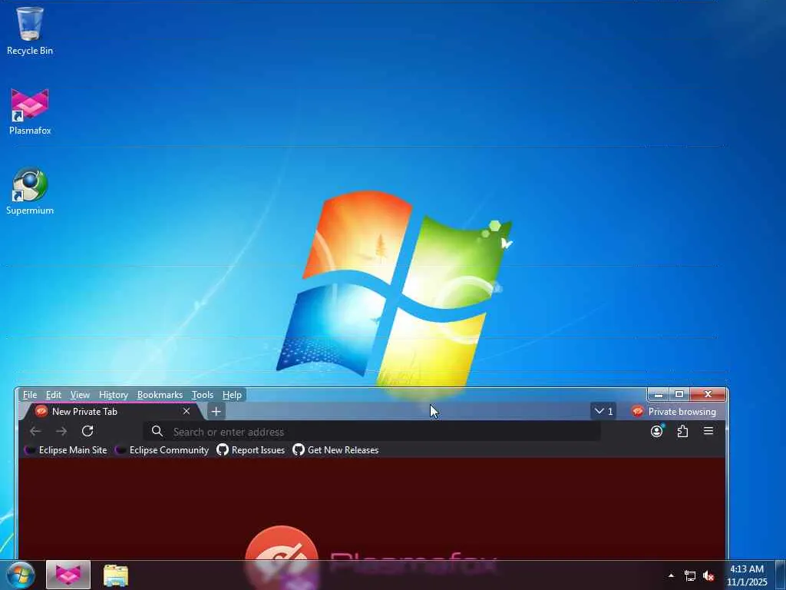Open the extensions puzzle icon
Viewport: 786px width, 590px height.
click(682, 431)
